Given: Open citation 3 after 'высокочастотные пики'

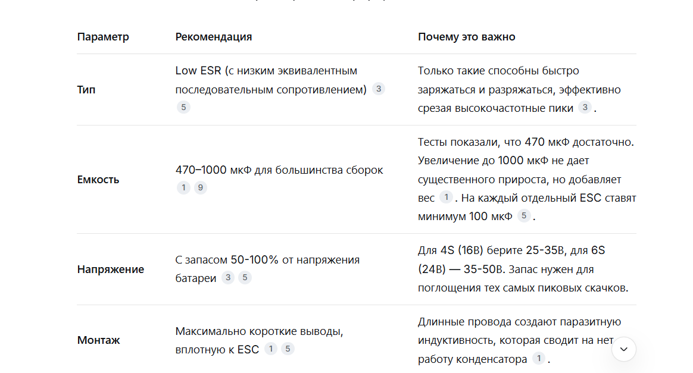Looking at the screenshot, I should 585,107.
